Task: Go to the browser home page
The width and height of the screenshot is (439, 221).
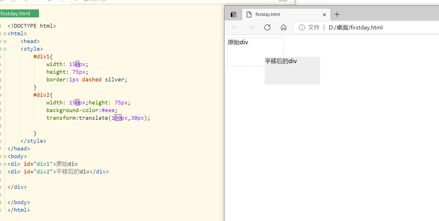Action: pyautogui.click(x=284, y=27)
